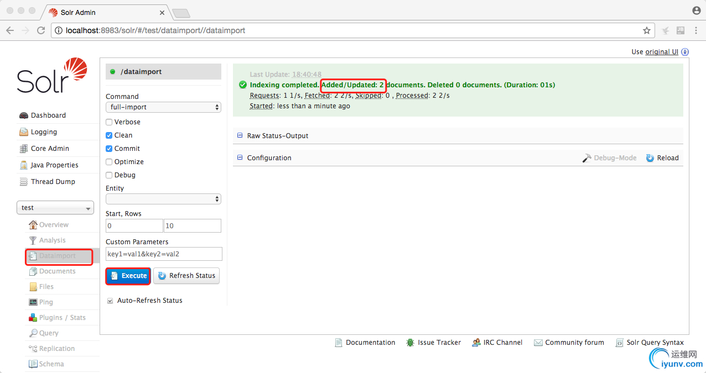Open the Solr Query Syntax link
This screenshot has height=373, width=706.
click(x=650, y=343)
